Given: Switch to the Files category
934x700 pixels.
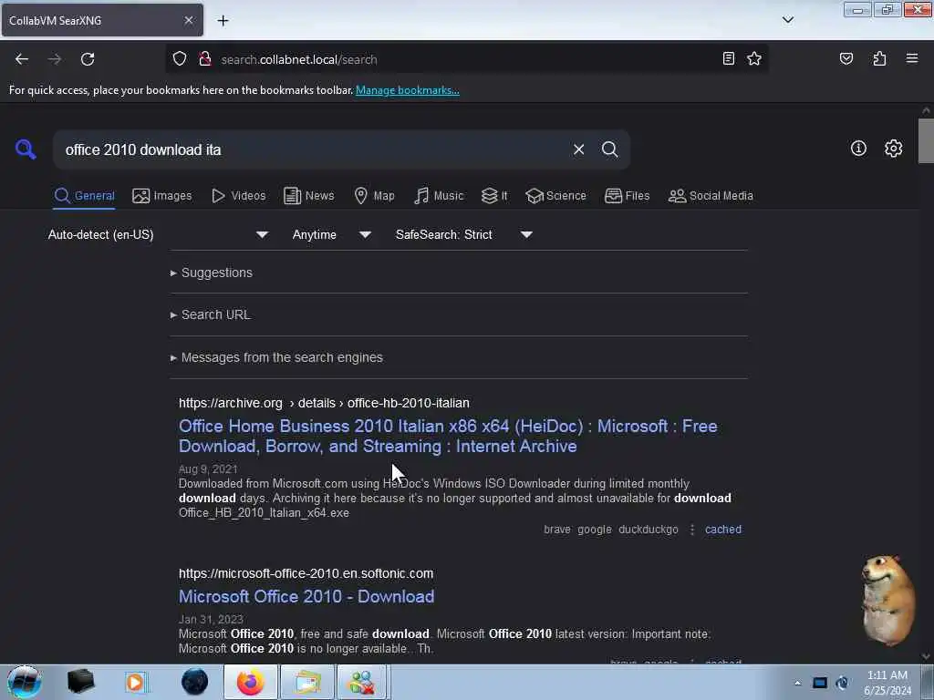Looking at the screenshot, I should (627, 196).
